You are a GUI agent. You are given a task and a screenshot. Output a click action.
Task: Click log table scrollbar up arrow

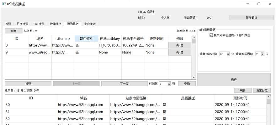(x=268, y=97)
